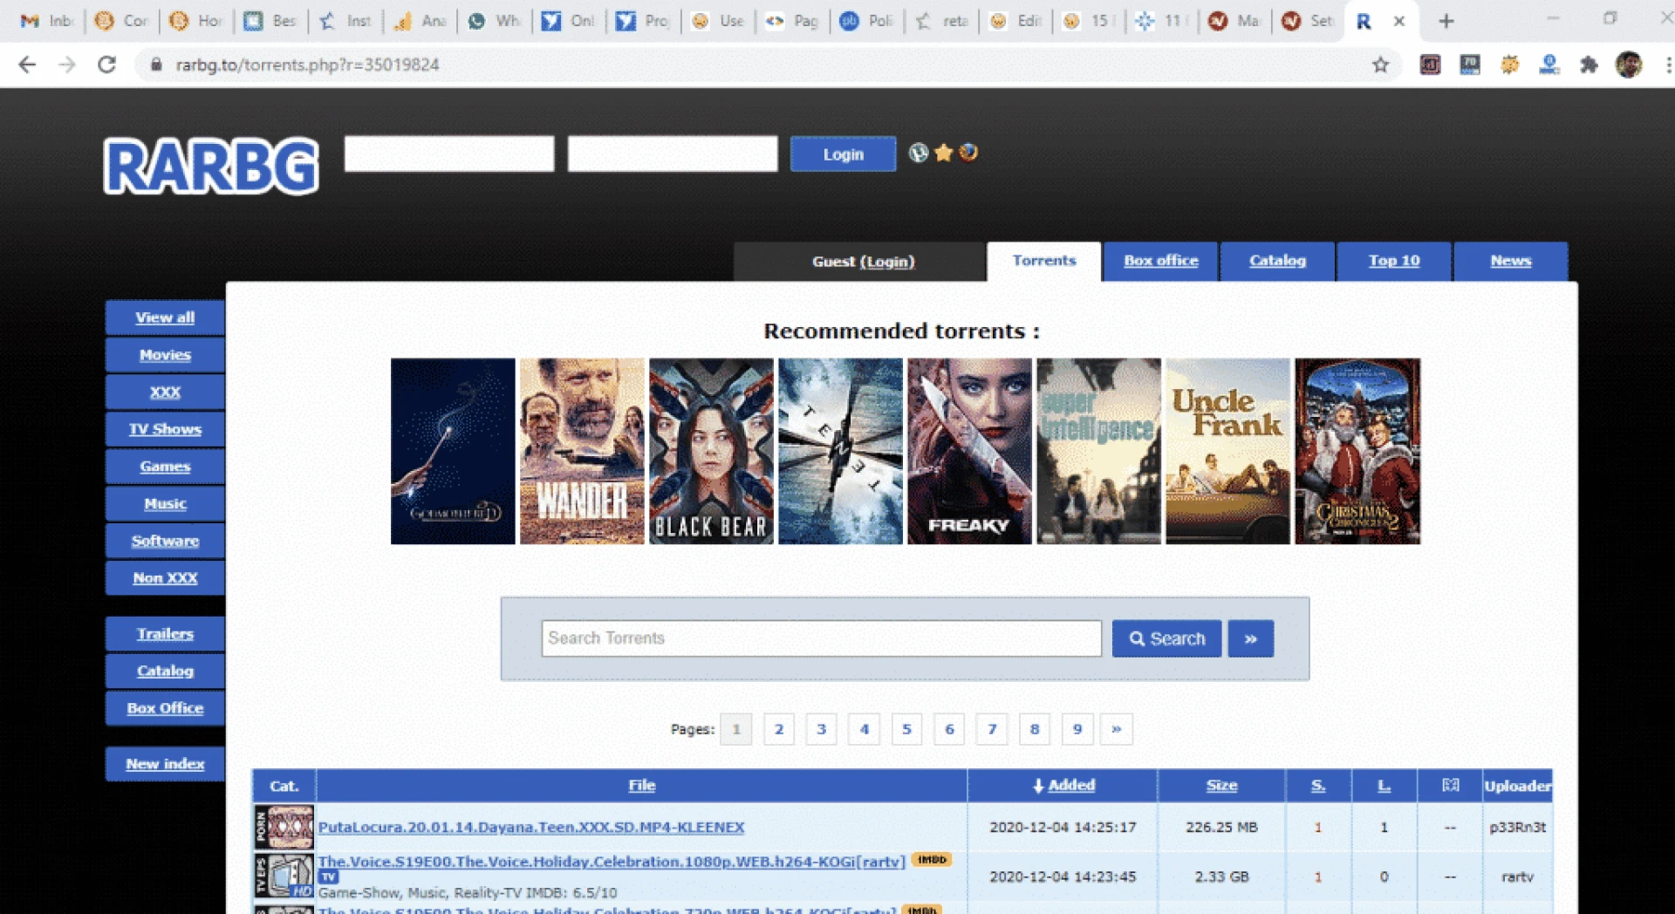Switch to the Torrents tab

[x=1044, y=261]
